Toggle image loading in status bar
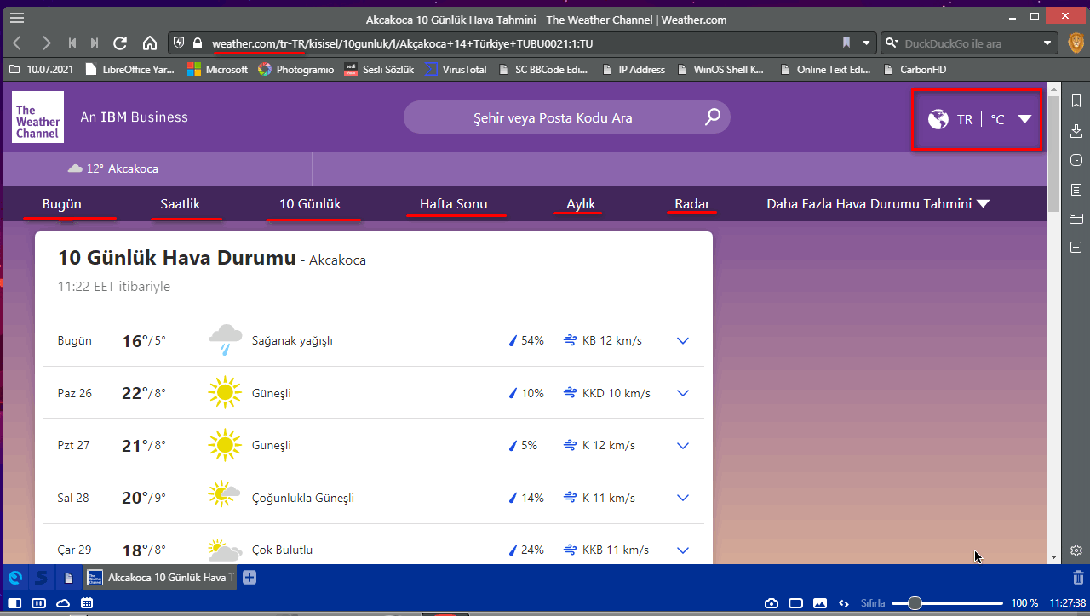 820,603
